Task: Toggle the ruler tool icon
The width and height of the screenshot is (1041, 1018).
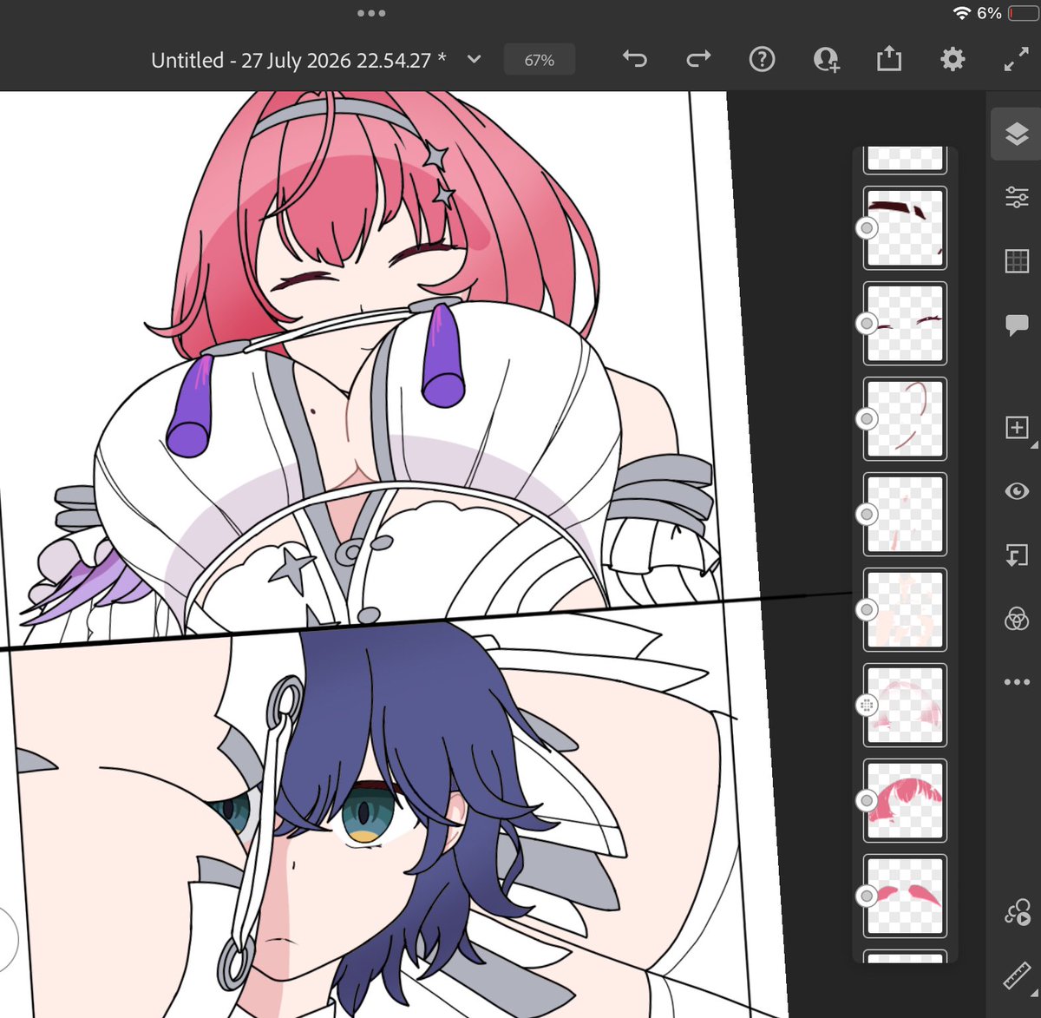Action: (1017, 976)
